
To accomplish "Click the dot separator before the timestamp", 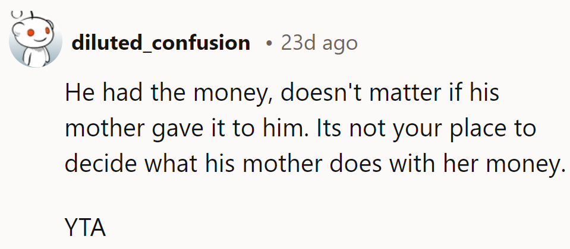I will pyautogui.click(x=270, y=43).
